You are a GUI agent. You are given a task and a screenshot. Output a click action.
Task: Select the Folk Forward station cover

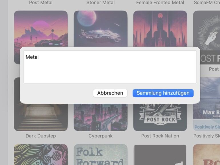click(x=101, y=155)
